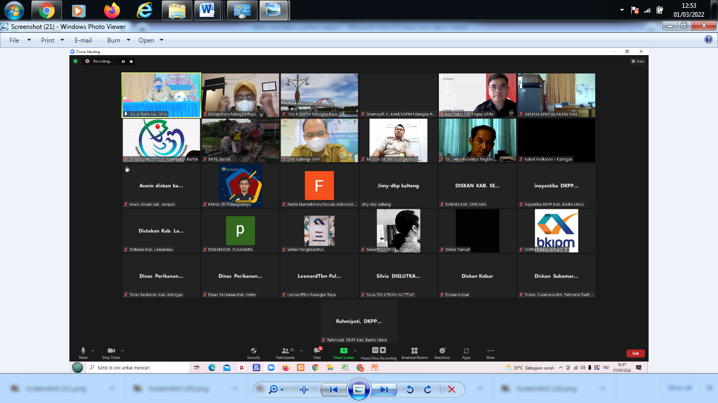This screenshot has width=718, height=403.
Task: Go to the next photo
Action: click(384, 389)
